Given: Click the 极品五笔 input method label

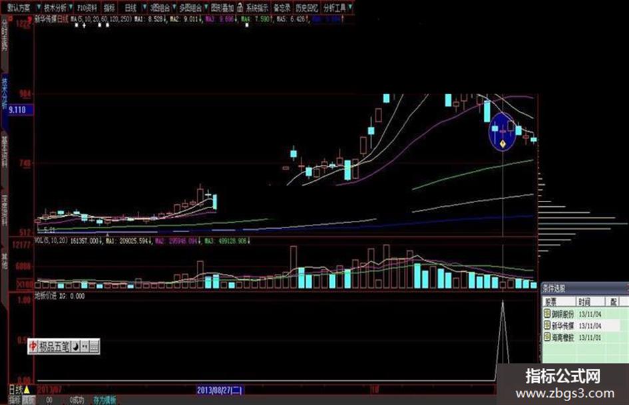Looking at the screenshot, I should point(54,346).
